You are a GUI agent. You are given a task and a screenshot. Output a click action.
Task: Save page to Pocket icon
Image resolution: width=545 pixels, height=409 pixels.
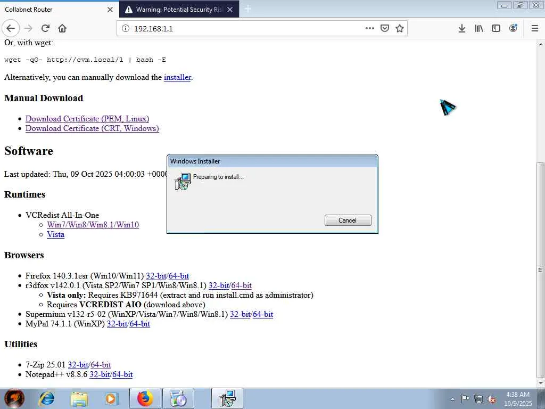point(385,28)
